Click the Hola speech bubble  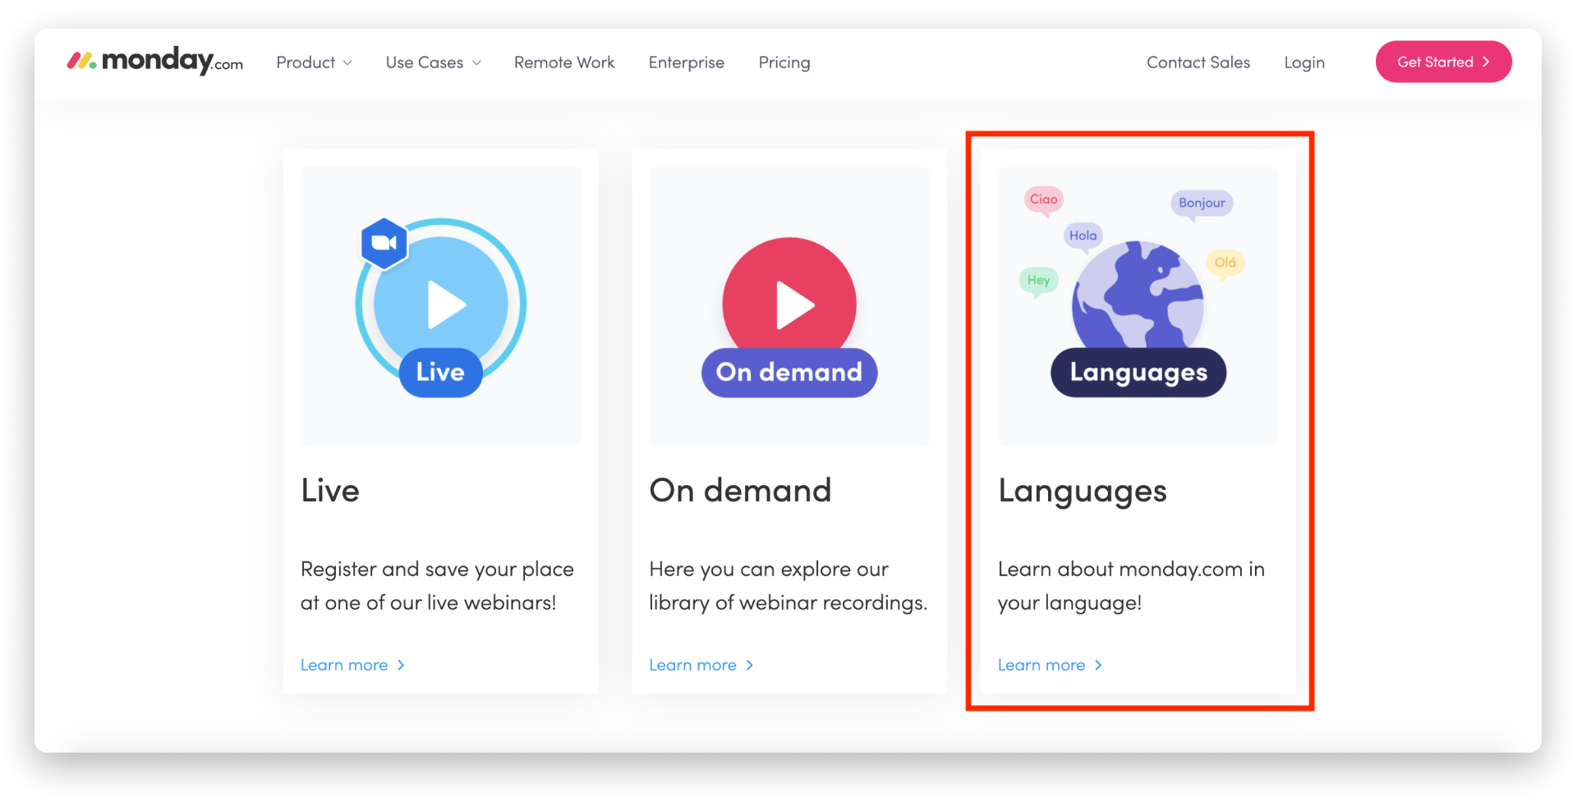click(1083, 236)
